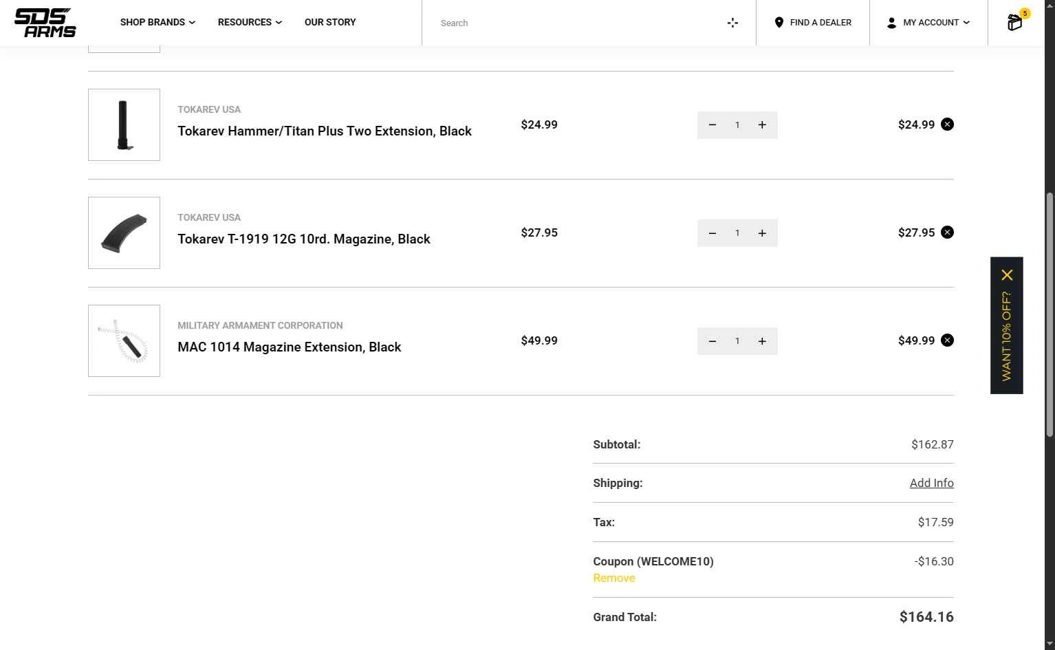Decrease Tokarev T-1919 Magazine quantity
Image resolution: width=1055 pixels, height=650 pixels.
tap(713, 233)
